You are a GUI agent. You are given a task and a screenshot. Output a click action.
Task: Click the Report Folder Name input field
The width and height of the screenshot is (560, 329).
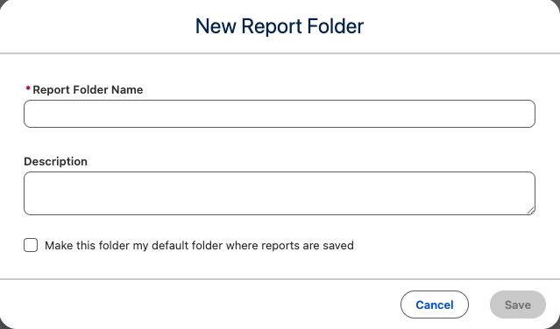(280, 114)
